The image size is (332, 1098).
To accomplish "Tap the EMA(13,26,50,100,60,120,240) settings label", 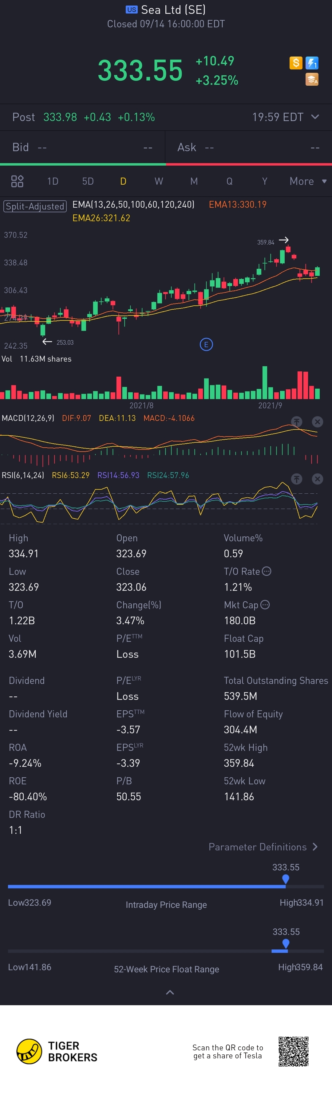I will [x=133, y=205].
